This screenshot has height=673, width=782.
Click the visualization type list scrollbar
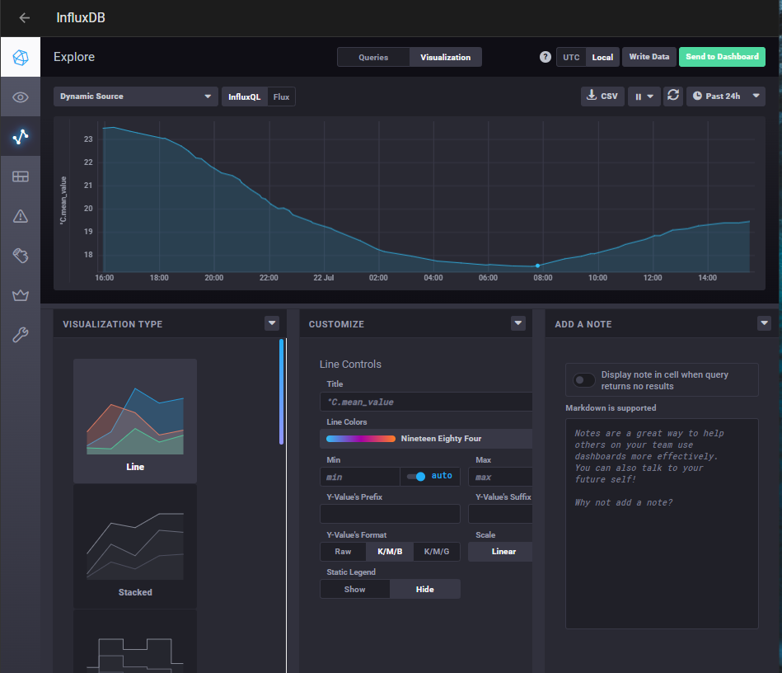281,392
